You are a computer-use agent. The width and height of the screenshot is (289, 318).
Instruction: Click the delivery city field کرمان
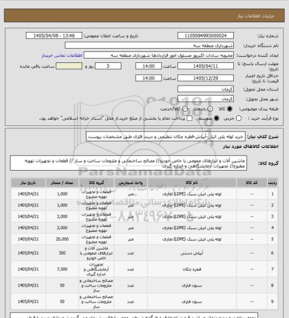pyautogui.click(x=206, y=99)
